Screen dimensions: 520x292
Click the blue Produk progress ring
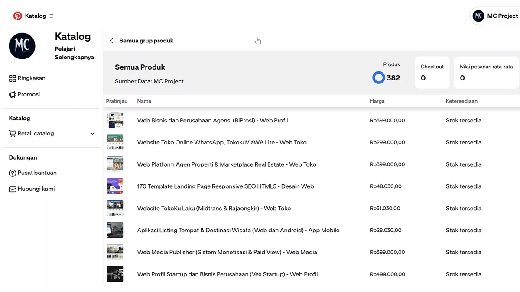[379, 77]
